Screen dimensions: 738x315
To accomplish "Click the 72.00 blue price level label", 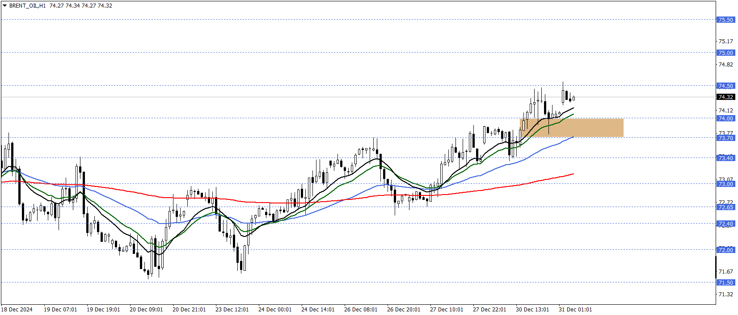I will tap(725, 250).
